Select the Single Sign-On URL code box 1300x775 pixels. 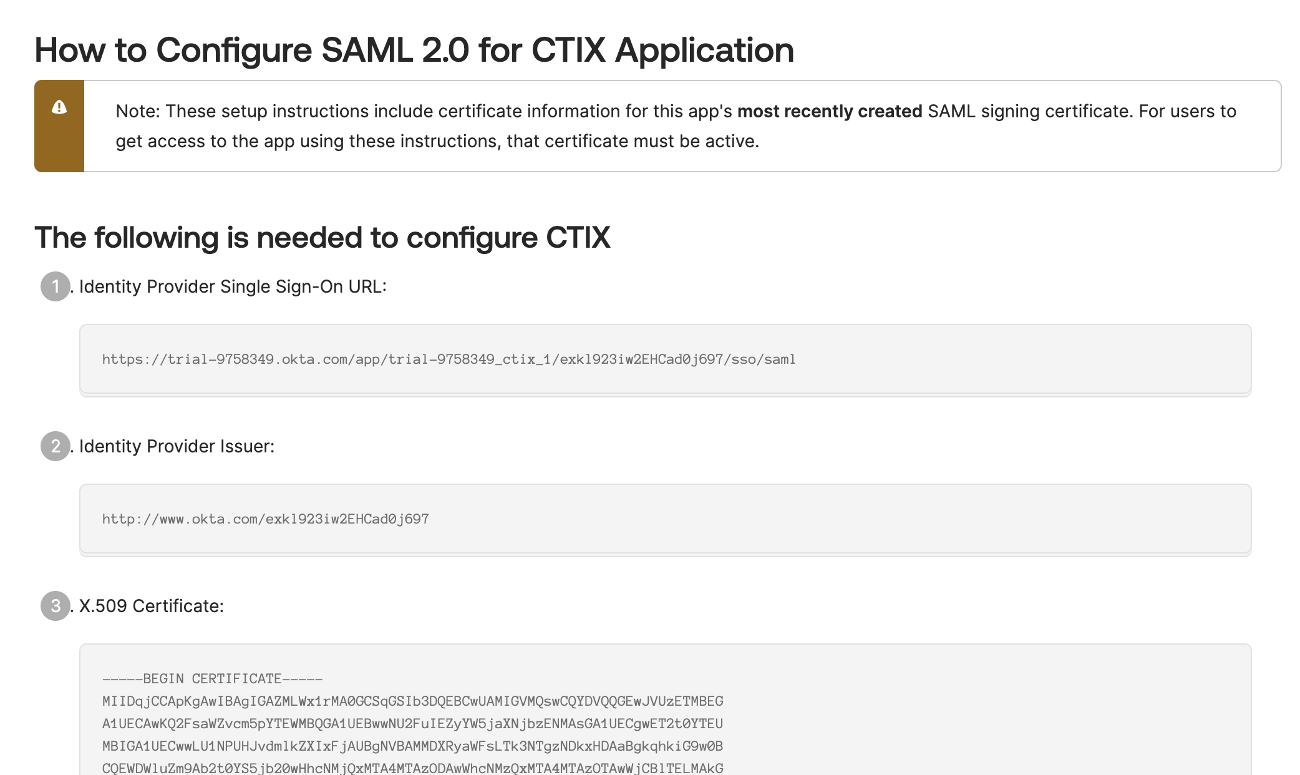tap(665, 359)
